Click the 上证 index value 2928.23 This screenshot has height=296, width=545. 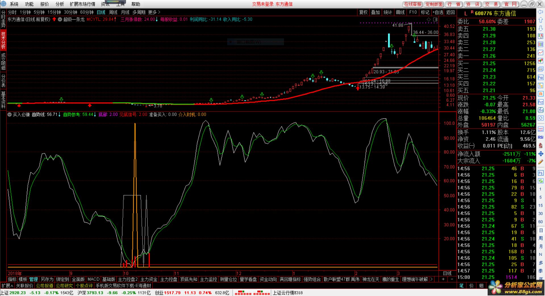[17, 293]
